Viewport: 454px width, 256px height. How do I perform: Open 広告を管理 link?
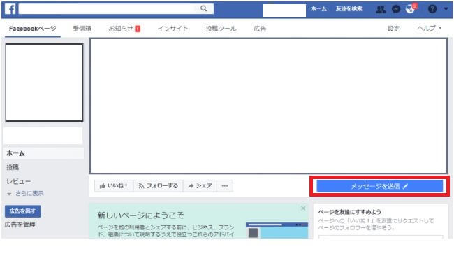[20, 225]
